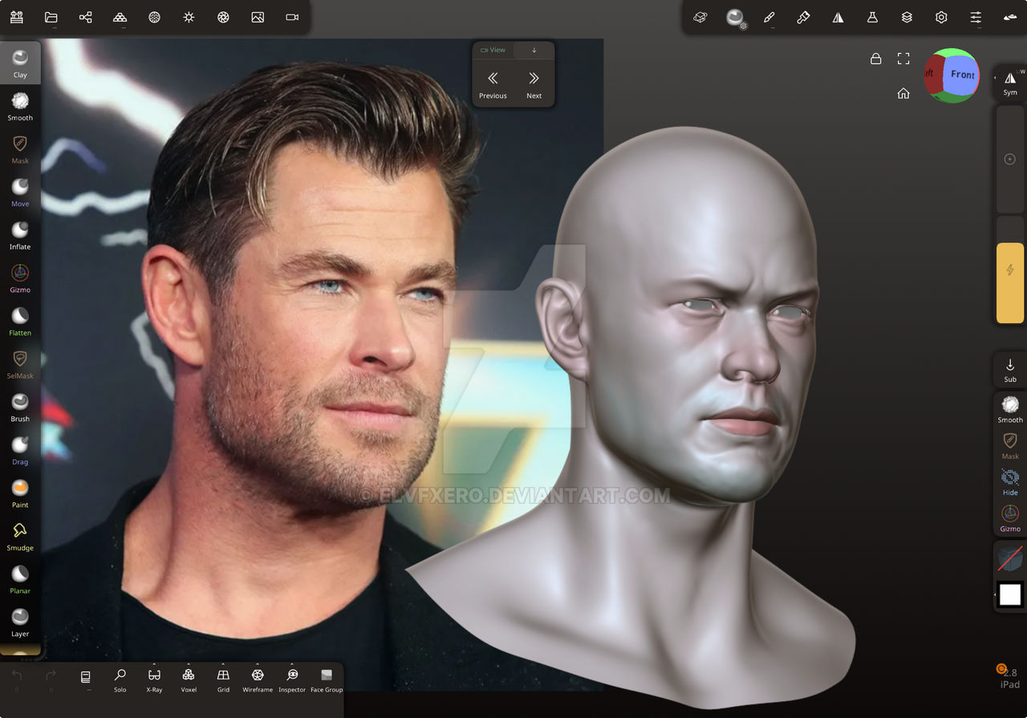This screenshot has height=718, width=1027.
Task: Click the Front face of view cube
Action: tap(962, 75)
